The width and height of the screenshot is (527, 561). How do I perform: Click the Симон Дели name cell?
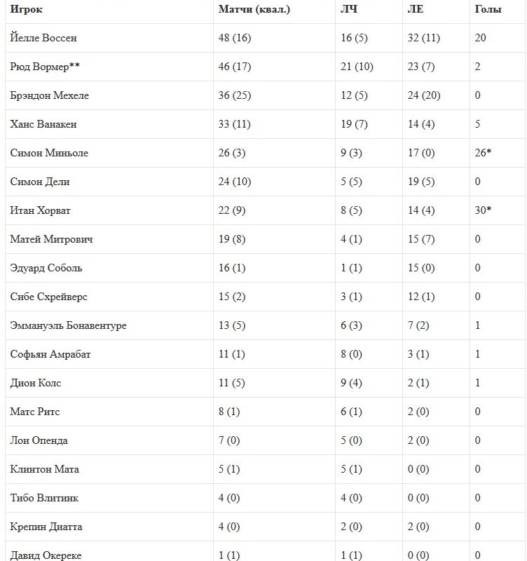pyautogui.click(x=41, y=182)
